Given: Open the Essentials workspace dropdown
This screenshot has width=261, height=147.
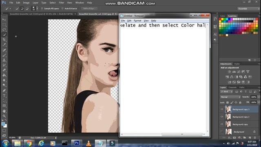Looking at the screenshot, I should tap(248, 9).
